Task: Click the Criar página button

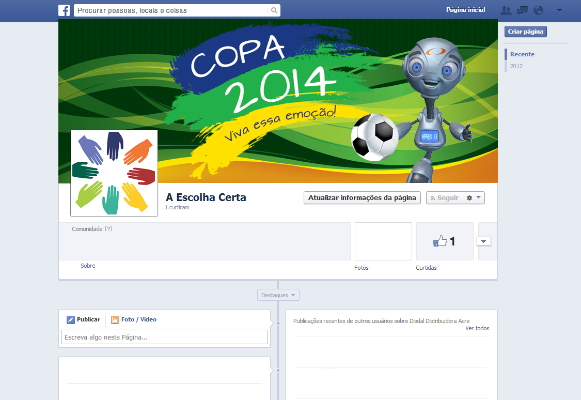Action: [x=525, y=32]
